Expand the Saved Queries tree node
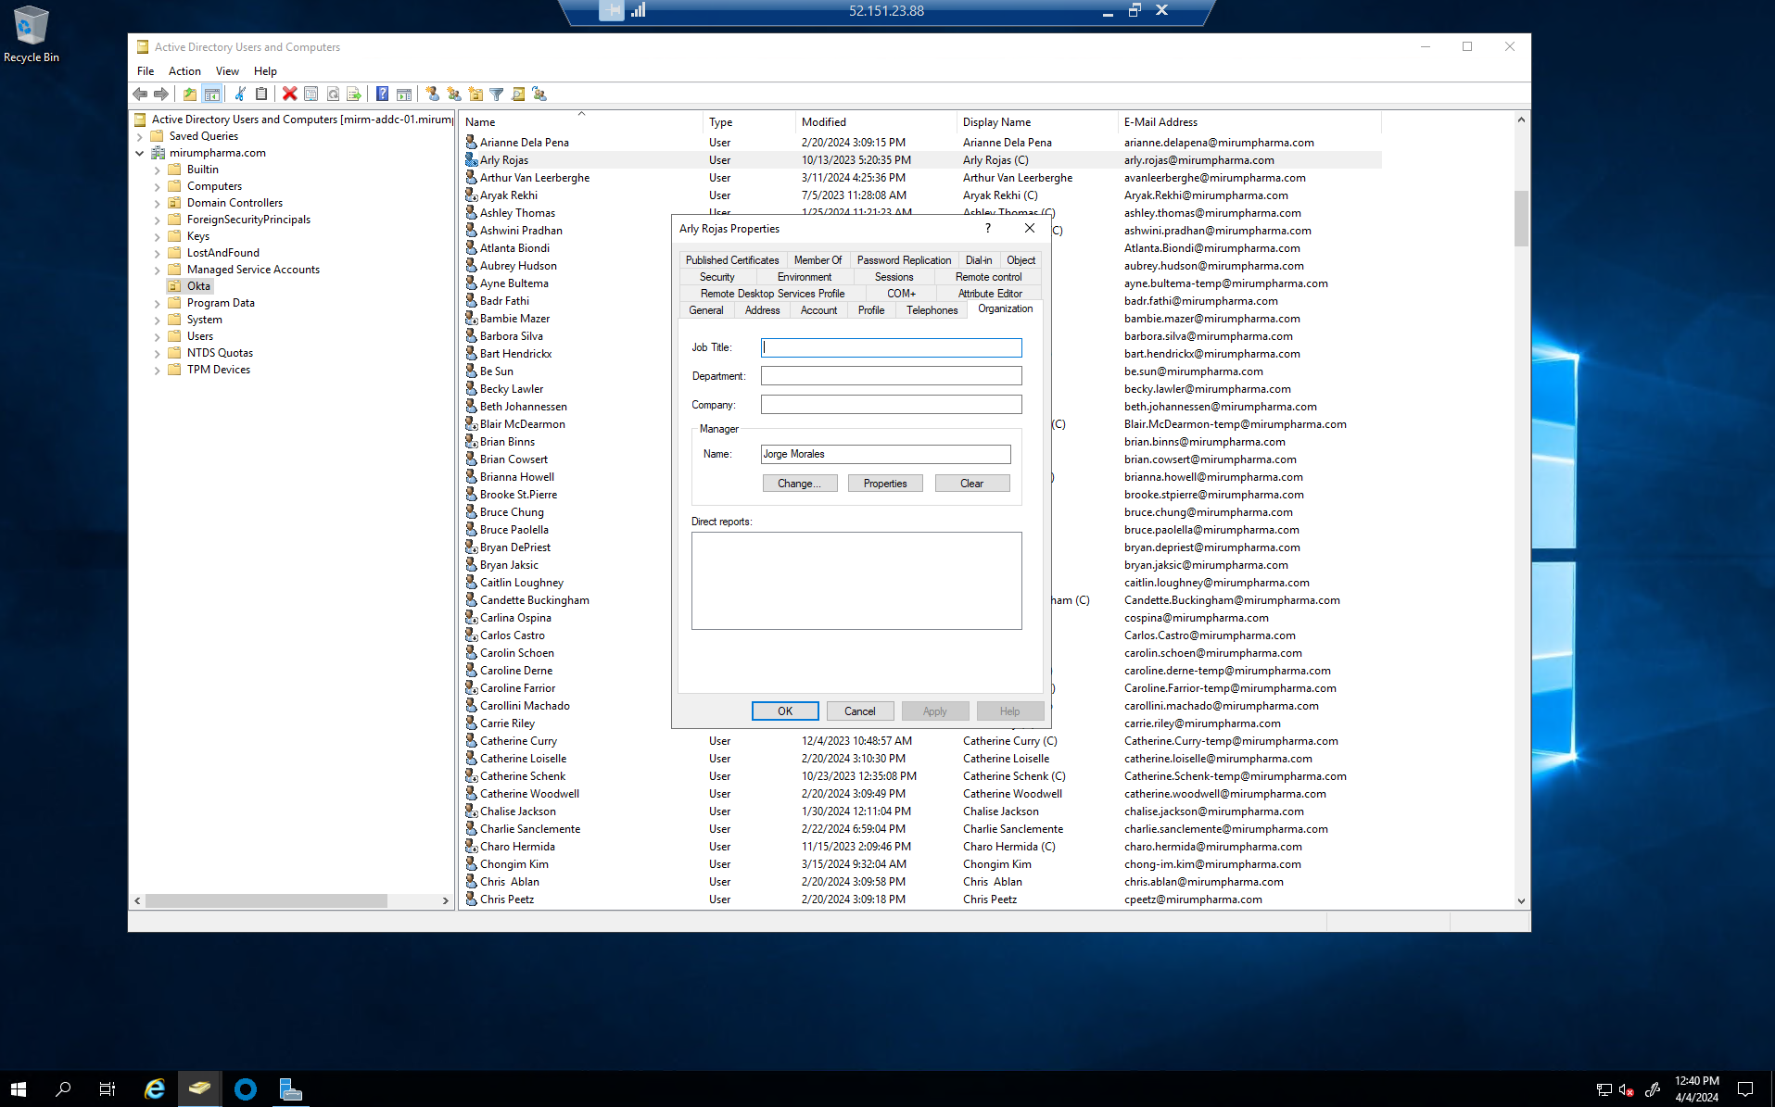 140,136
